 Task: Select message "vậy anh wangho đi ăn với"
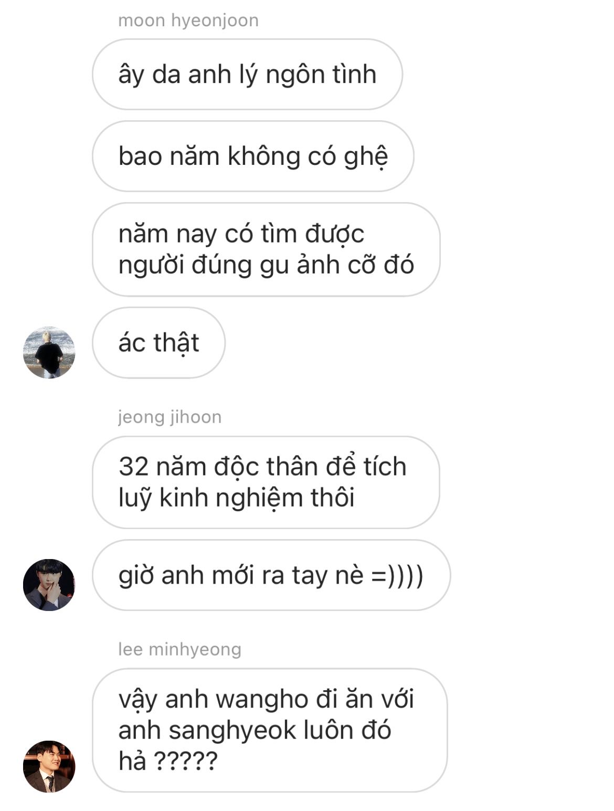(x=270, y=730)
